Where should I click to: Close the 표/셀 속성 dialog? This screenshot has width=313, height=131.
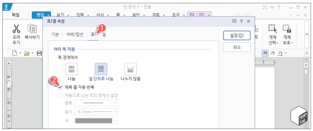249,21
